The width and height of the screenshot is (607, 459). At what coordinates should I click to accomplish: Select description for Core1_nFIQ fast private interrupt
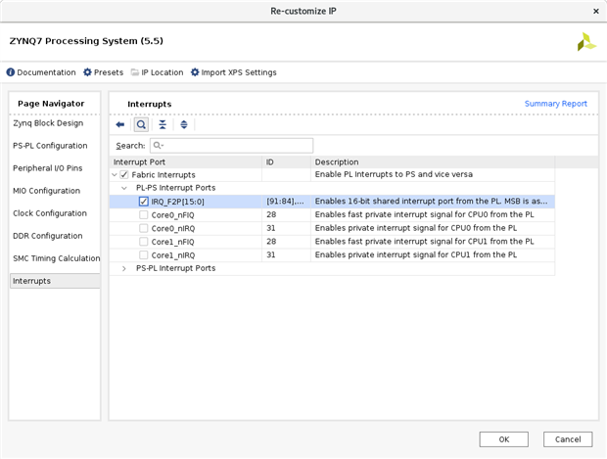click(x=424, y=242)
